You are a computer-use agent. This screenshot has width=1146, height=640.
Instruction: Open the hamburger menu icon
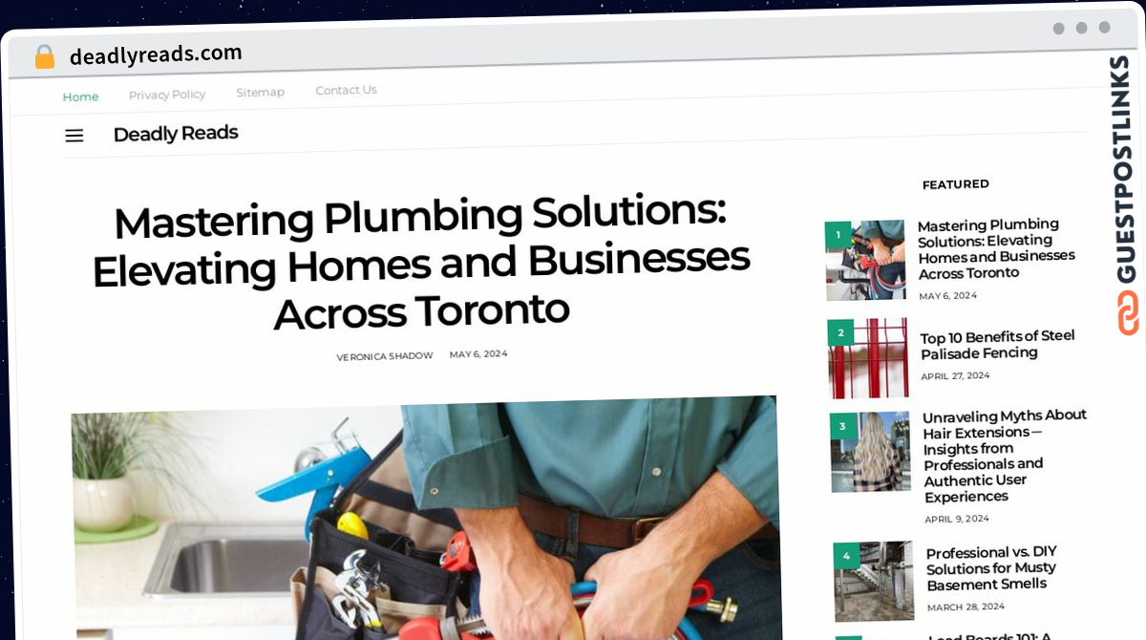pos(74,136)
